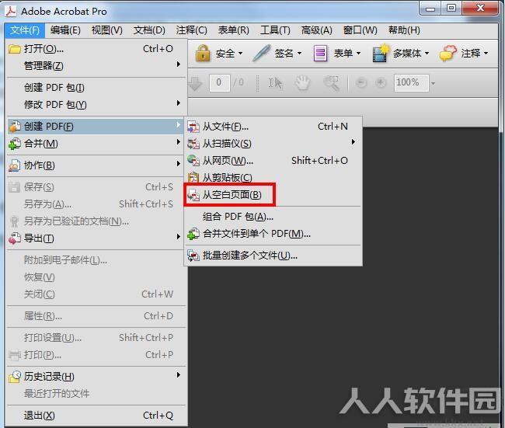This screenshot has width=505, height=428.
Task: Click the scanner icon beside 从扫描仪(S)
Action: [x=193, y=144]
